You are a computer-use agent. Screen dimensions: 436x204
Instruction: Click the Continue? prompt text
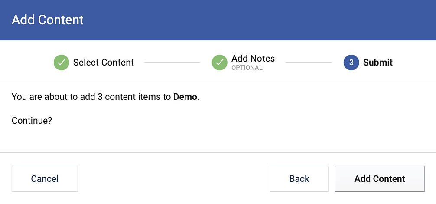coord(32,121)
